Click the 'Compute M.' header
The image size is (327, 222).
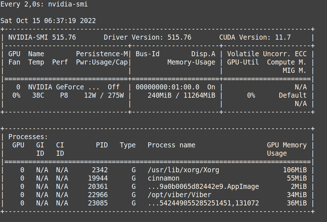[286, 62]
